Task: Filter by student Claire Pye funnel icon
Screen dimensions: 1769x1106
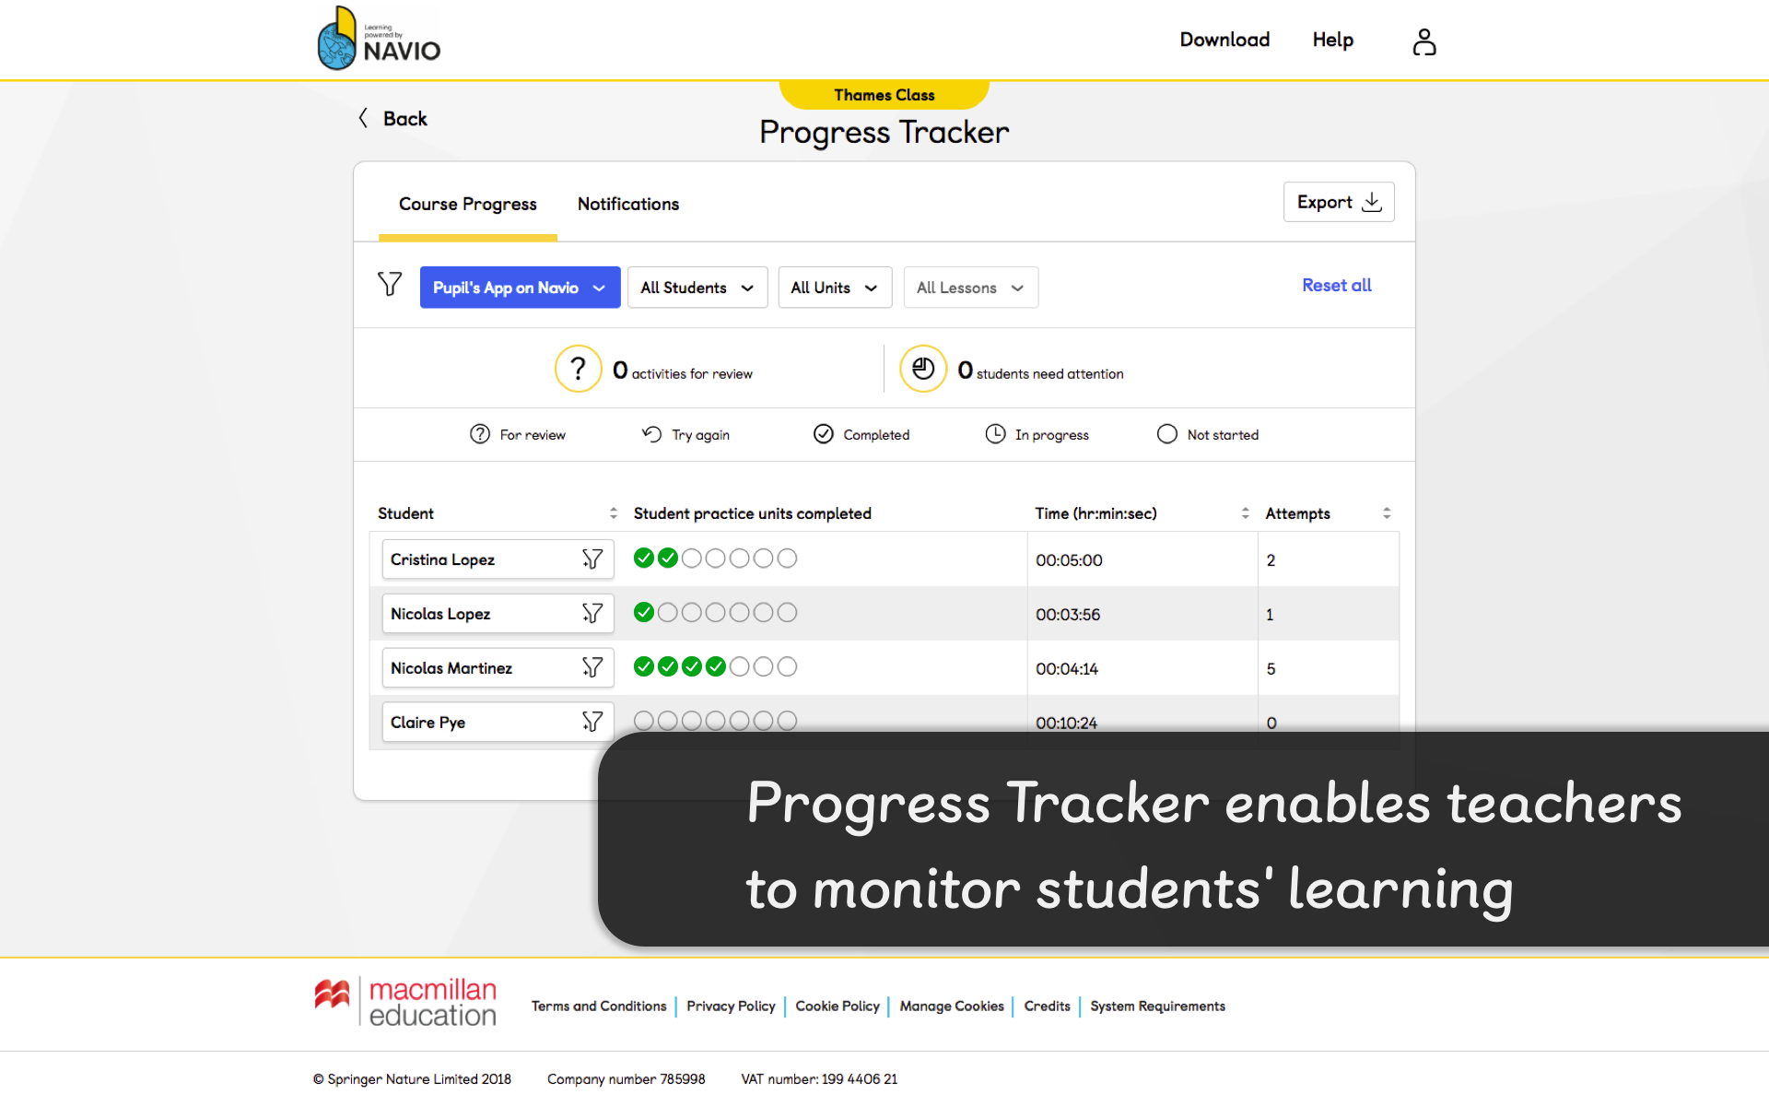Action: tap(592, 722)
